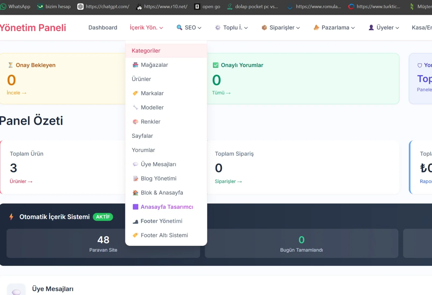432x295 pixels.
Task: Click the Bugün Tamamlandı stat card
Action: pos(301,243)
